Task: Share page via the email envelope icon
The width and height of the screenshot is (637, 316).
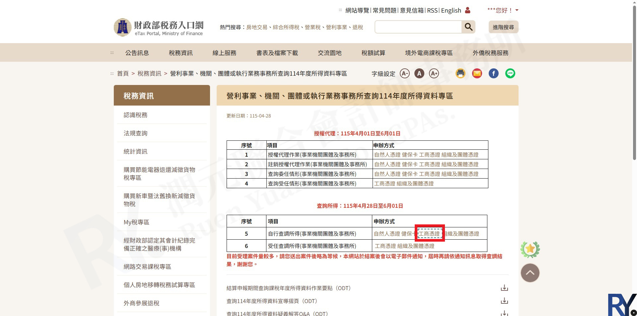Action: [477, 73]
